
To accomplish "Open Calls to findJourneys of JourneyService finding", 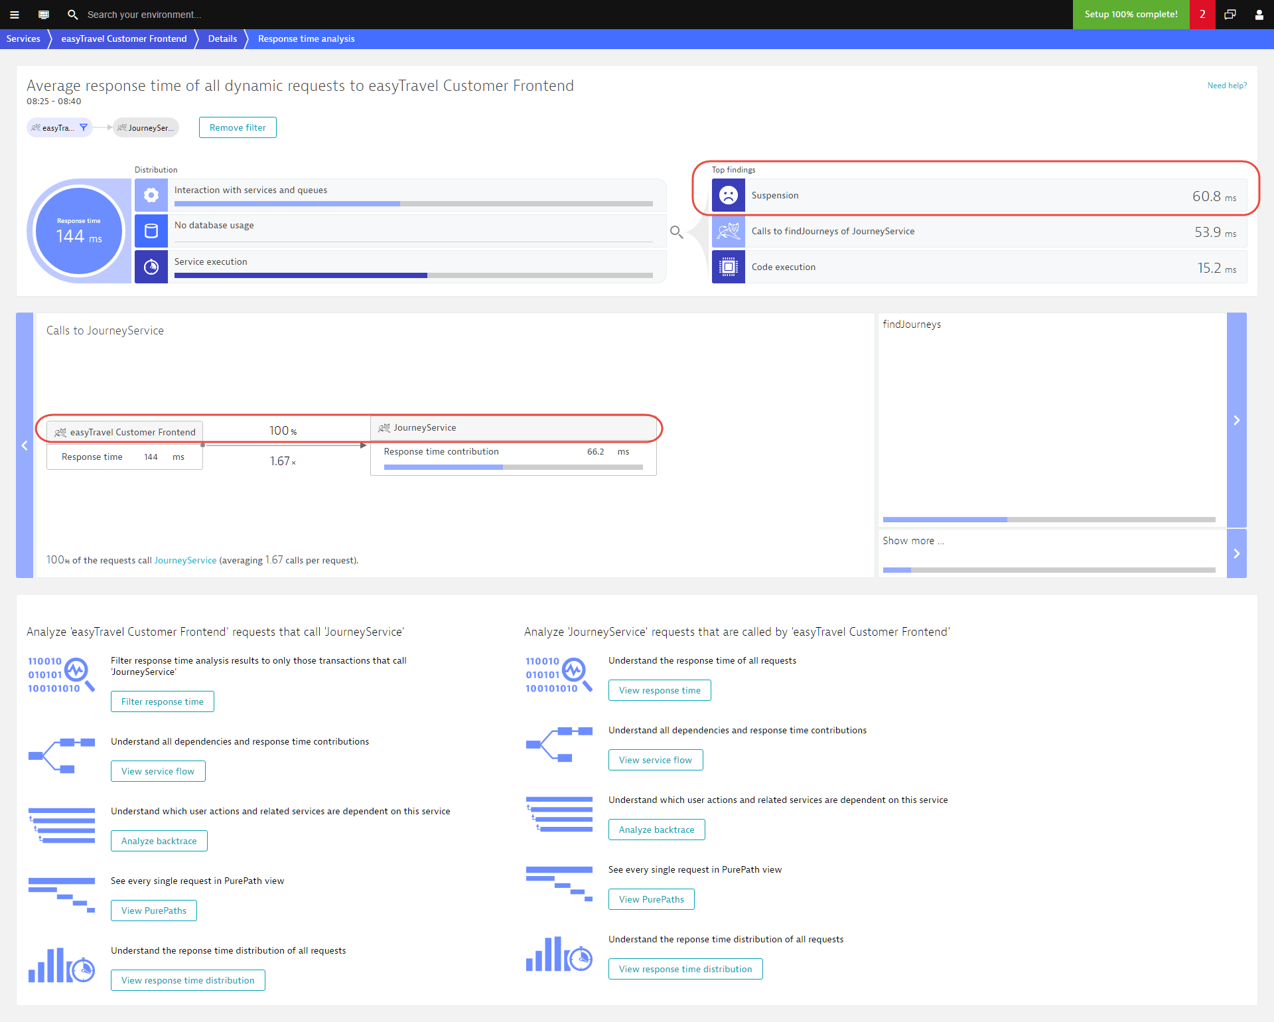I will (x=979, y=231).
